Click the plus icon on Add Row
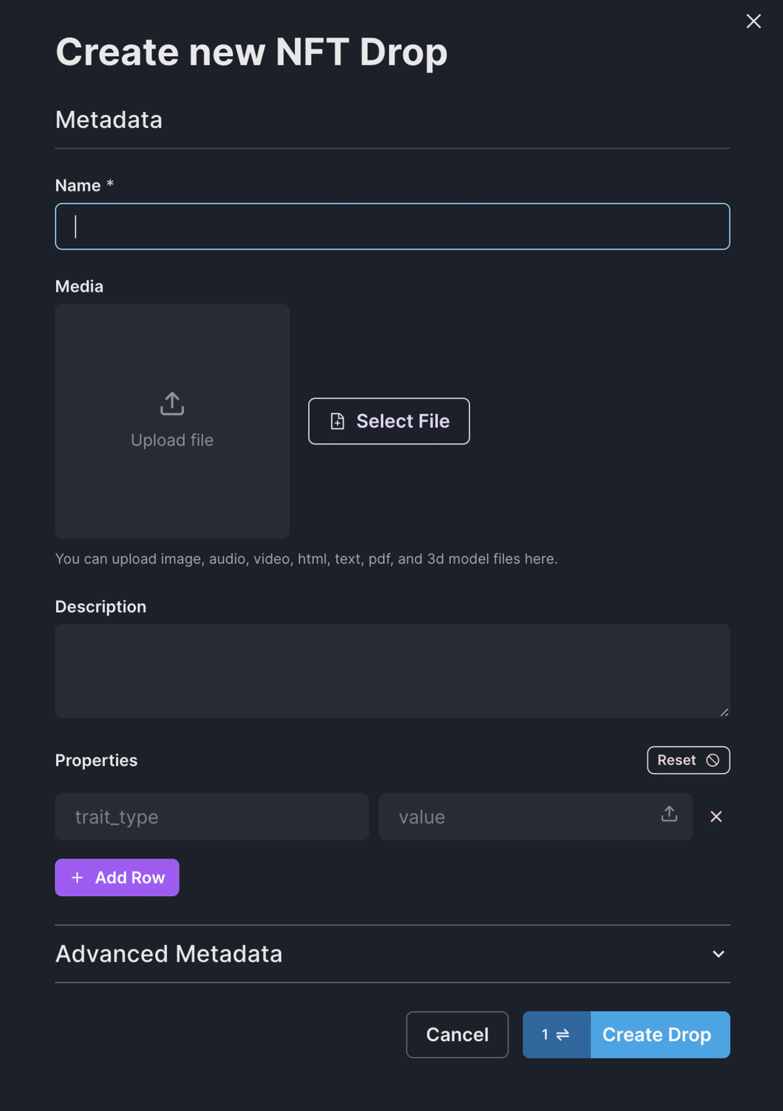783x1111 pixels. (x=77, y=878)
